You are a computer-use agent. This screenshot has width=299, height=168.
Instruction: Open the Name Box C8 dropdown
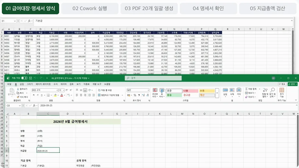(x=20, y=105)
